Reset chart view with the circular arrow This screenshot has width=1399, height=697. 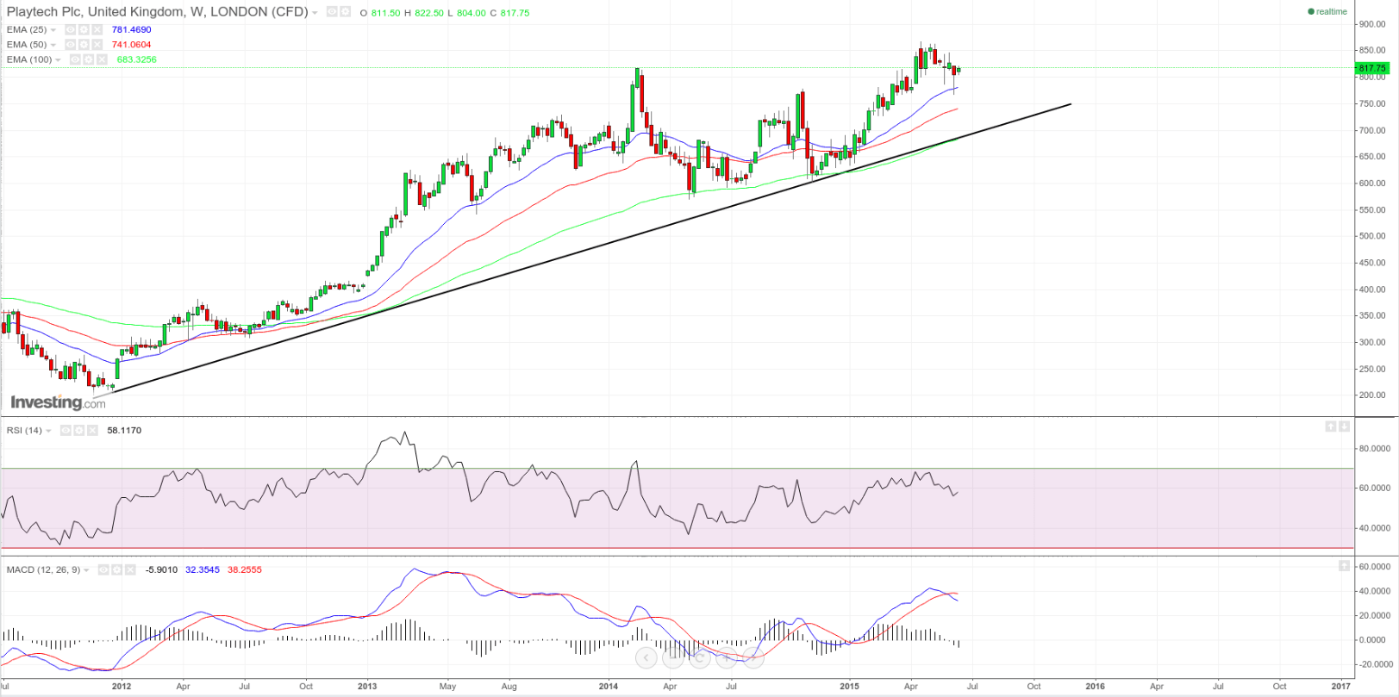(x=699, y=658)
